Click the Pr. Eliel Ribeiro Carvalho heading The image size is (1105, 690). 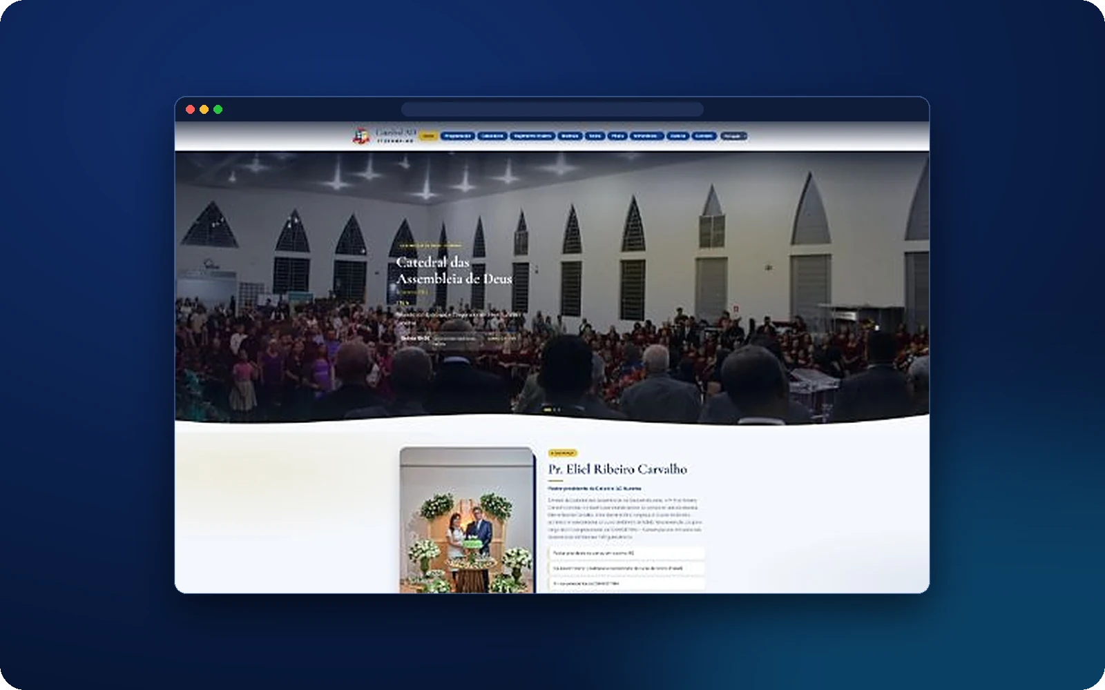[x=617, y=469]
